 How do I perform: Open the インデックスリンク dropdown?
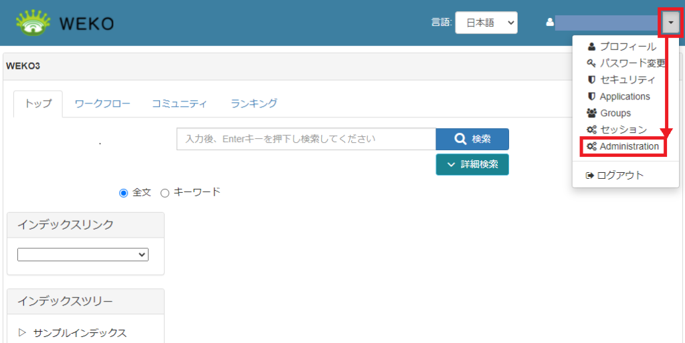coord(83,254)
